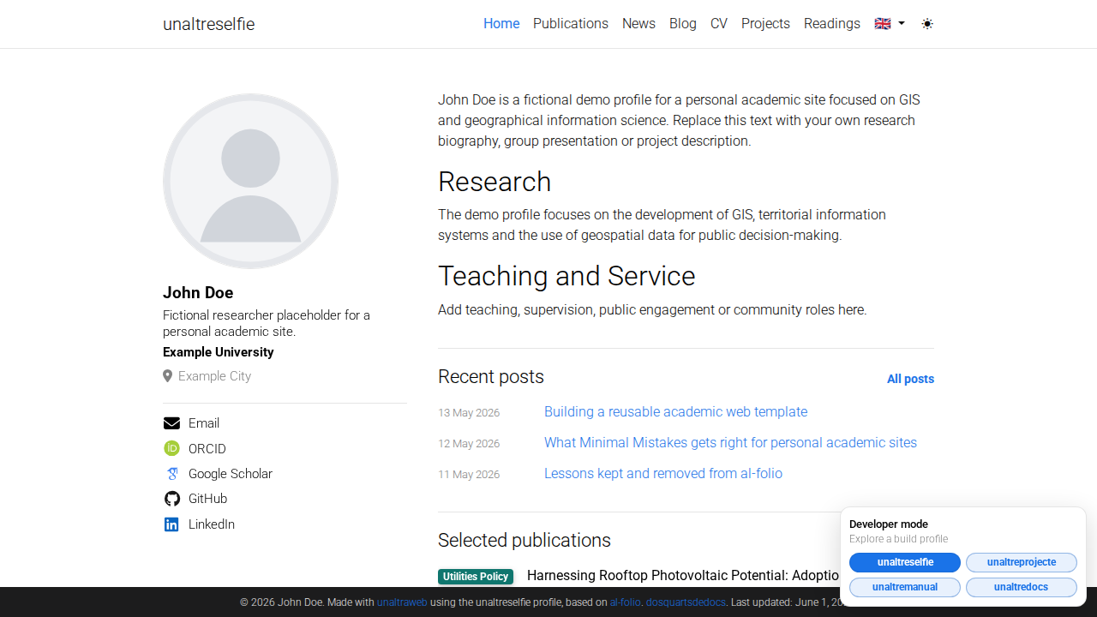This screenshot has height=617, width=1097.
Task: Switch to the unaltreprojecte build profile
Action: 1022,562
